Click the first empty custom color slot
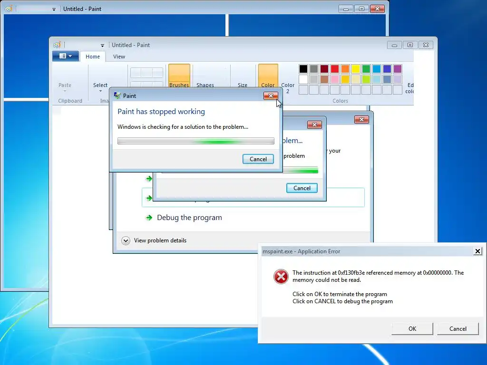This screenshot has width=487, height=365. [x=303, y=90]
